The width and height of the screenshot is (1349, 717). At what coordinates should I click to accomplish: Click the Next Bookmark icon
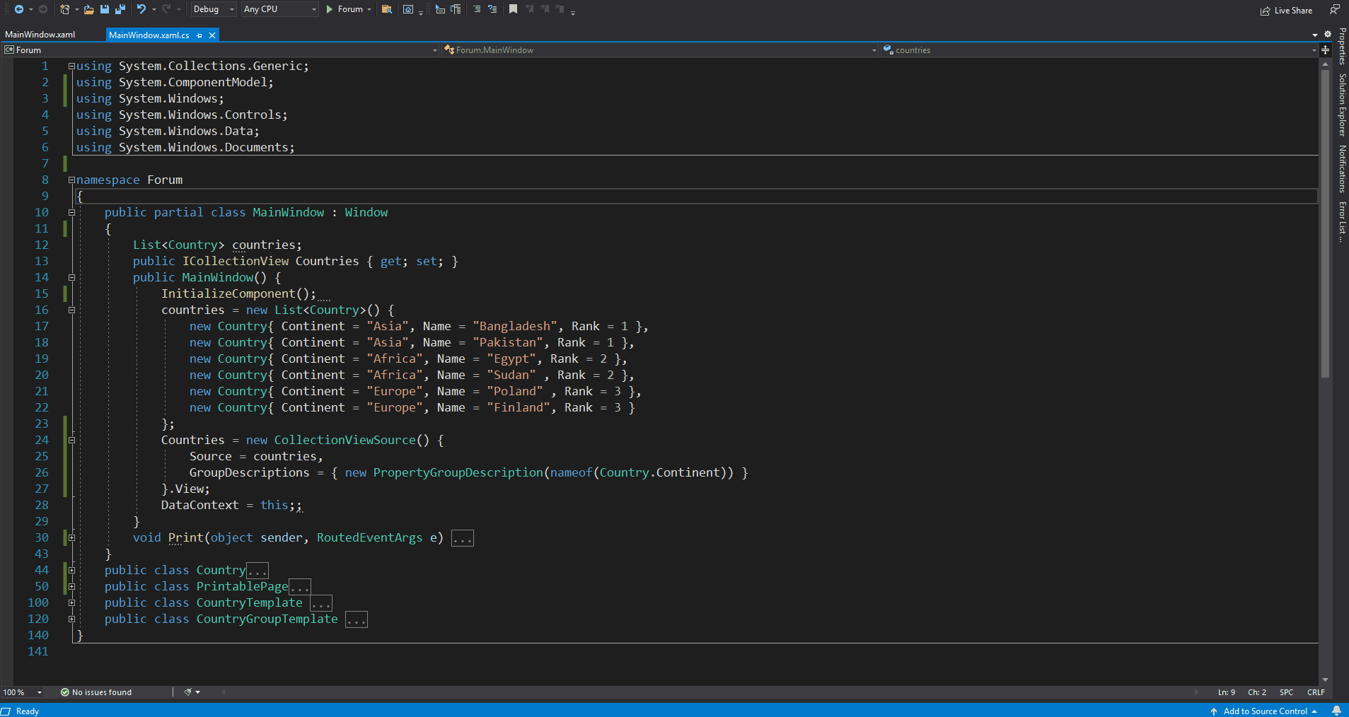545,9
